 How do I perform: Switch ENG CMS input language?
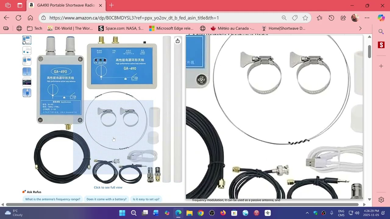[341, 213]
